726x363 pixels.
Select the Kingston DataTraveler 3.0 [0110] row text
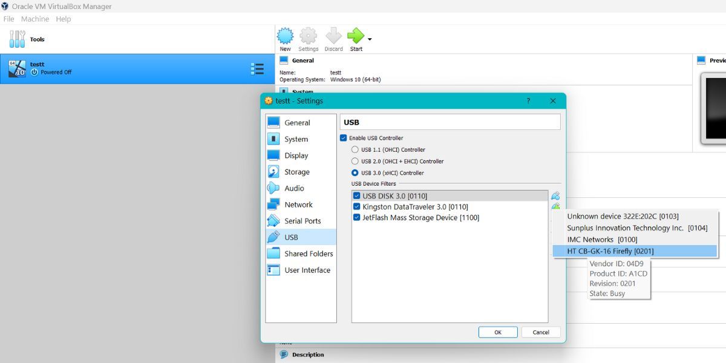point(415,207)
